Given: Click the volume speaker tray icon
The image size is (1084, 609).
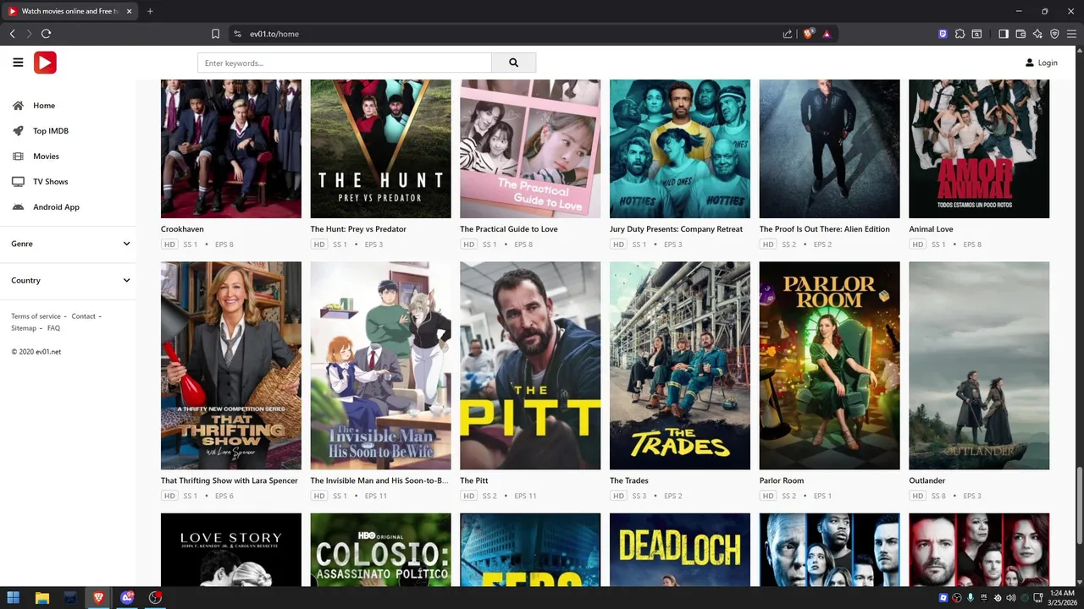Looking at the screenshot, I should (x=1011, y=598).
